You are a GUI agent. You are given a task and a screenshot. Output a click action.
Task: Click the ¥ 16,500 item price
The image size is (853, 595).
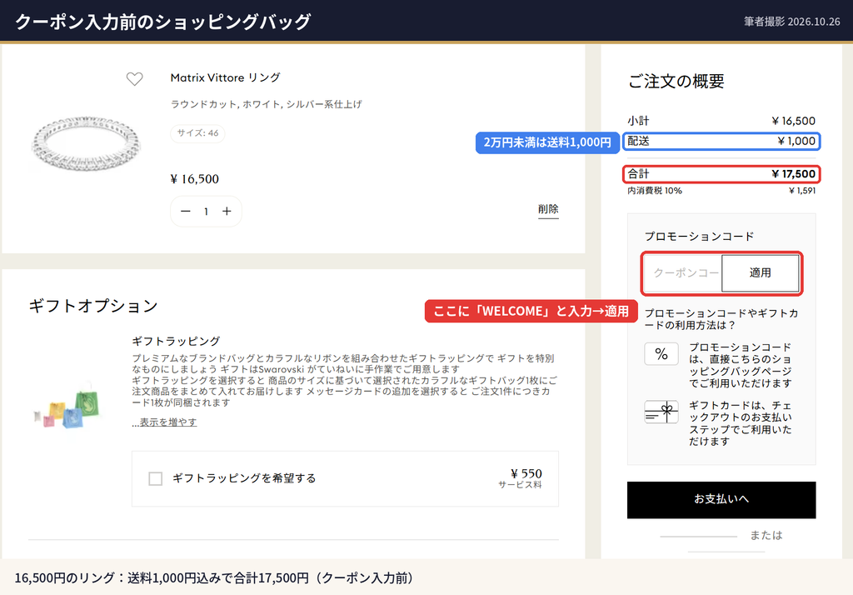tap(195, 179)
